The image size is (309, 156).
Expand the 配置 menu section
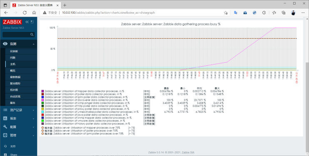(x=18, y=127)
